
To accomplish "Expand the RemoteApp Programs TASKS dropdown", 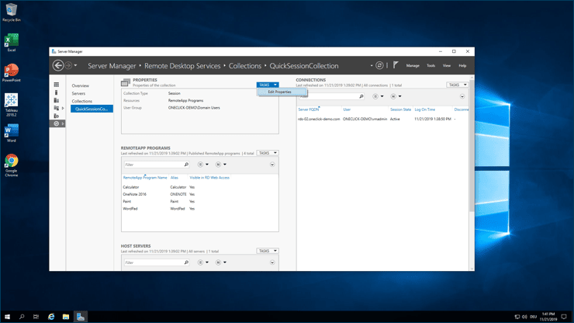I will tap(268, 153).
